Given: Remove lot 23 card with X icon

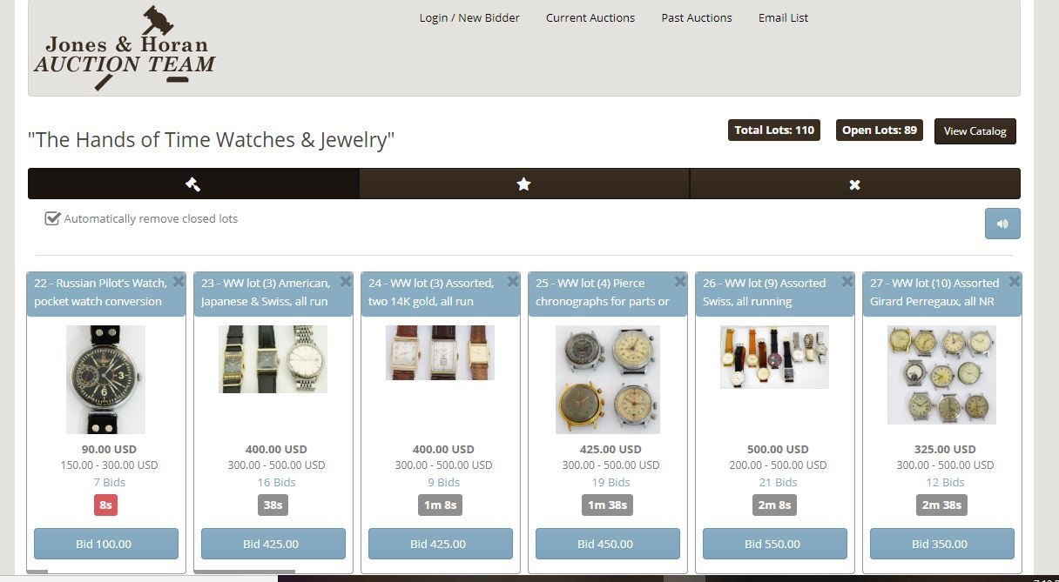Looking at the screenshot, I should tap(346, 282).
